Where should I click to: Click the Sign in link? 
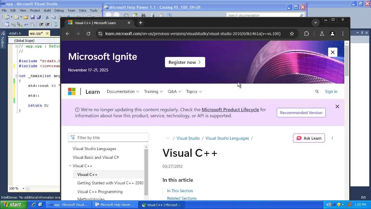331,91
